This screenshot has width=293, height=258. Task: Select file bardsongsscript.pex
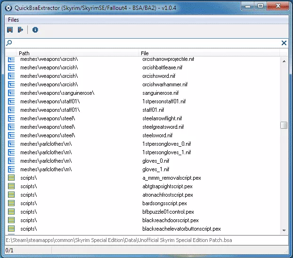point(164,203)
